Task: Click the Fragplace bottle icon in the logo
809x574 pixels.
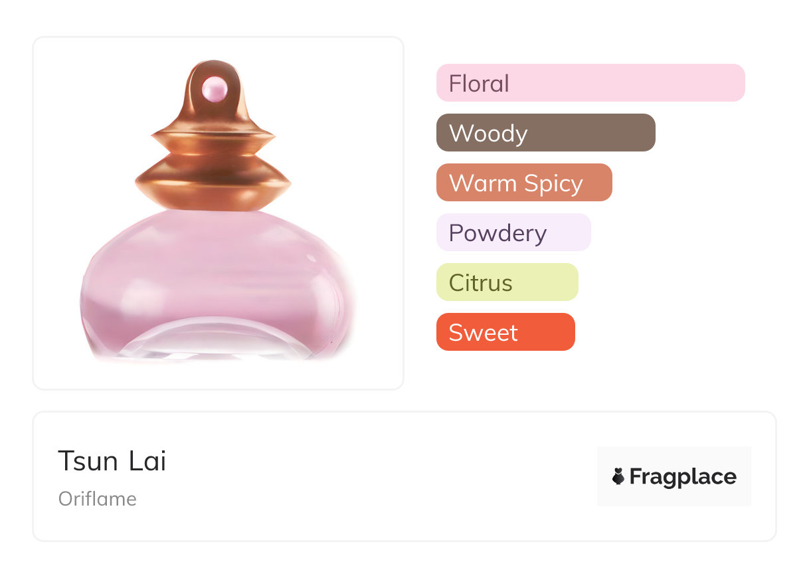Action: (x=618, y=476)
